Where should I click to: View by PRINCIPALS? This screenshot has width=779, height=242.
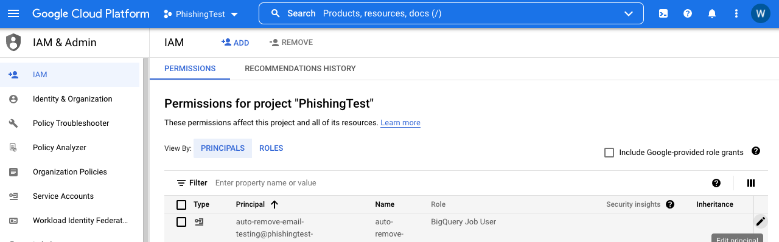[x=223, y=148]
